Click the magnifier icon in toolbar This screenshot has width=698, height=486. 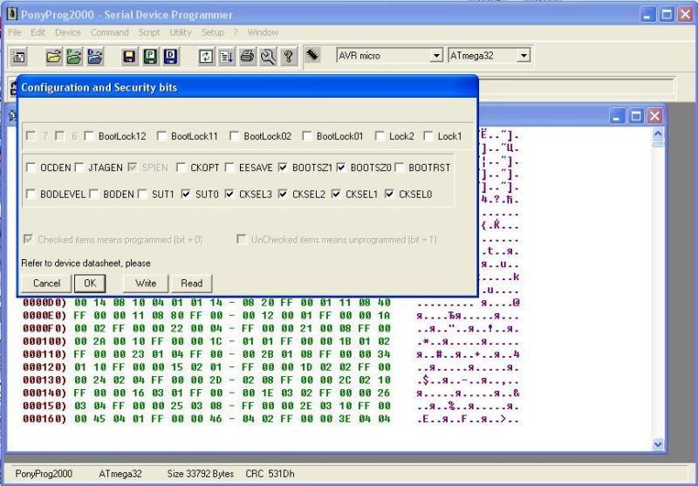(267, 56)
